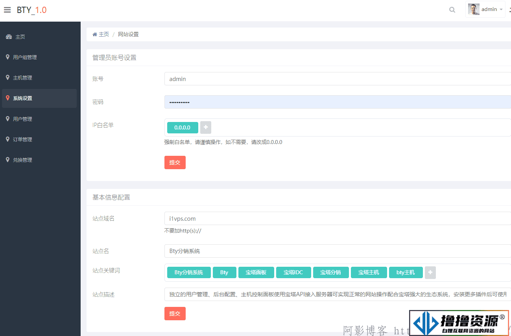The width and height of the screenshot is (511, 336).
Task: Click the 基本信息配置 panel heading
Action: tap(111, 197)
